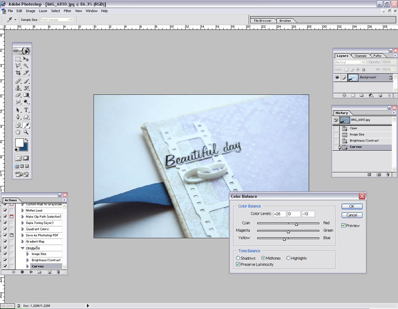Open the Filter menu
The width and height of the screenshot is (398, 309).
pos(67,11)
